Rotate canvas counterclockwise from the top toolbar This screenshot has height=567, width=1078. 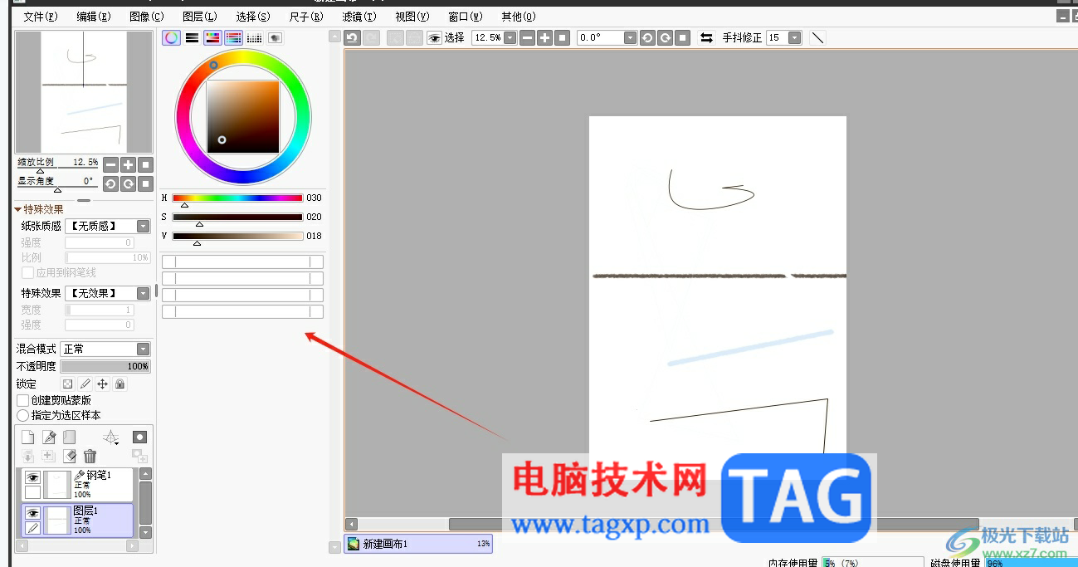coord(647,37)
